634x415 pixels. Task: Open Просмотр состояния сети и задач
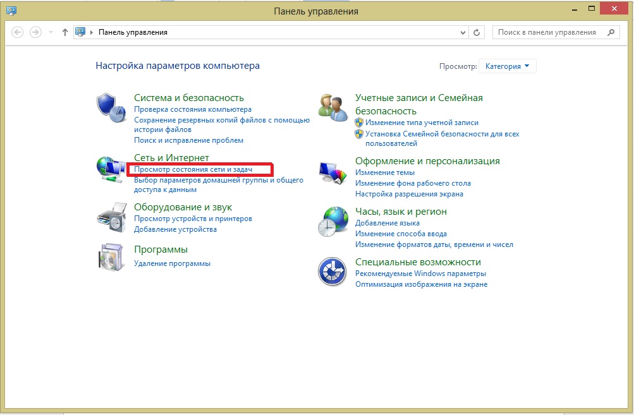193,169
